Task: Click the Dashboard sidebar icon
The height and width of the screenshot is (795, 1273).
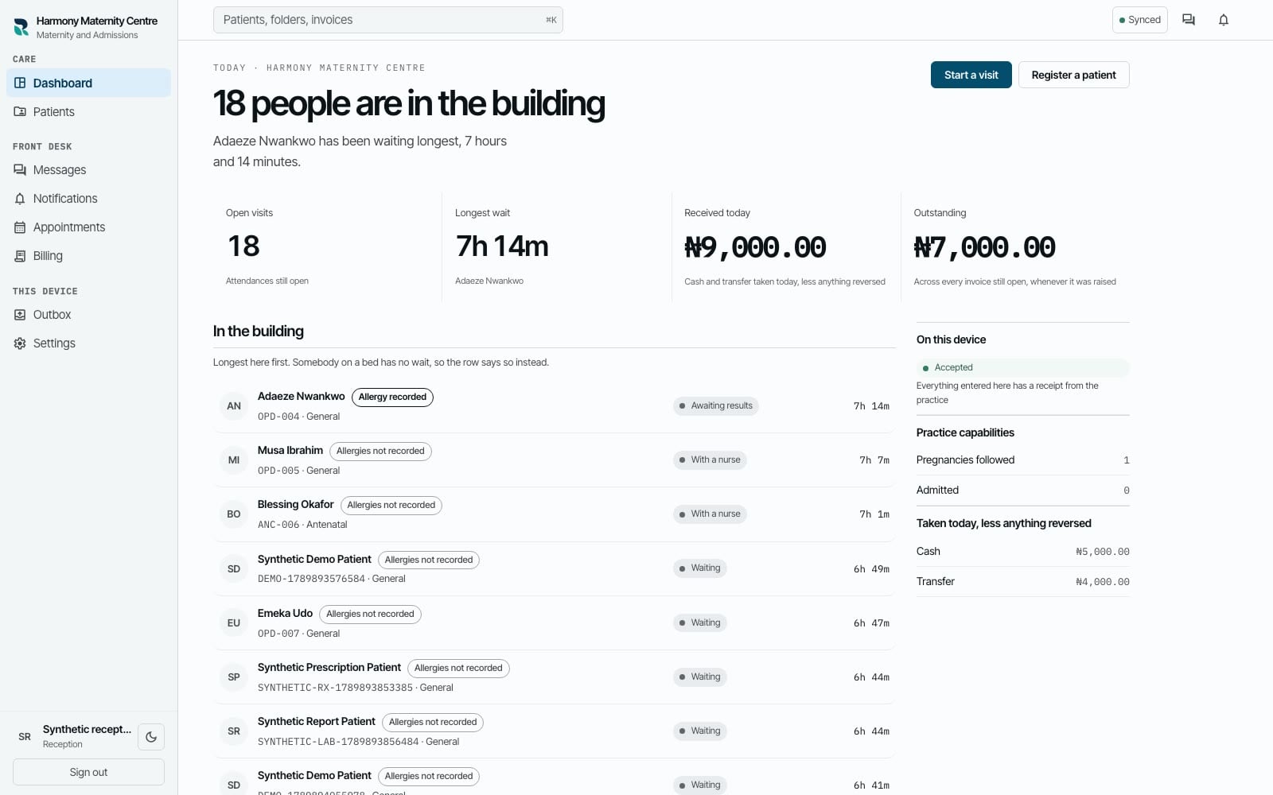Action: point(20,83)
